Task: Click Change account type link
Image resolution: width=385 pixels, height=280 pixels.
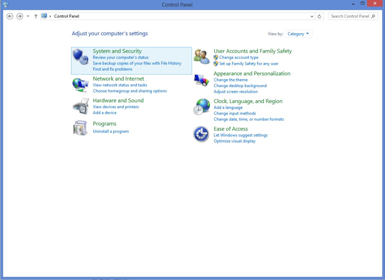Action: click(239, 57)
